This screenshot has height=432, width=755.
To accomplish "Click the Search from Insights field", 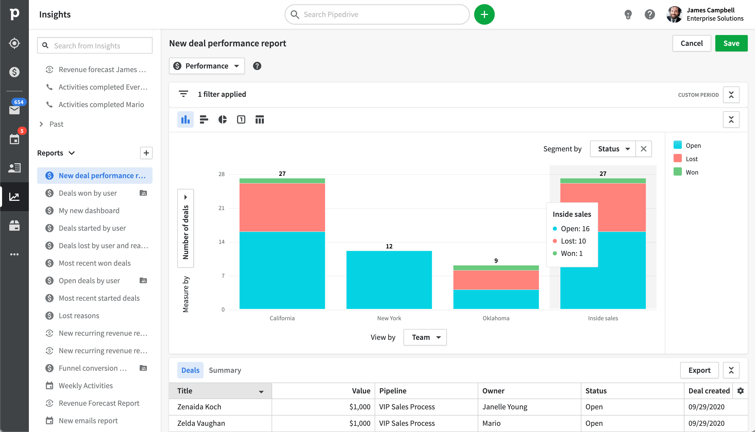I will pos(95,45).
